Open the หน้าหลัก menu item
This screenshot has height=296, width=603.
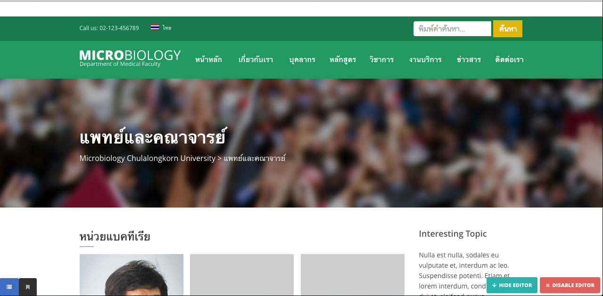pyautogui.click(x=208, y=60)
